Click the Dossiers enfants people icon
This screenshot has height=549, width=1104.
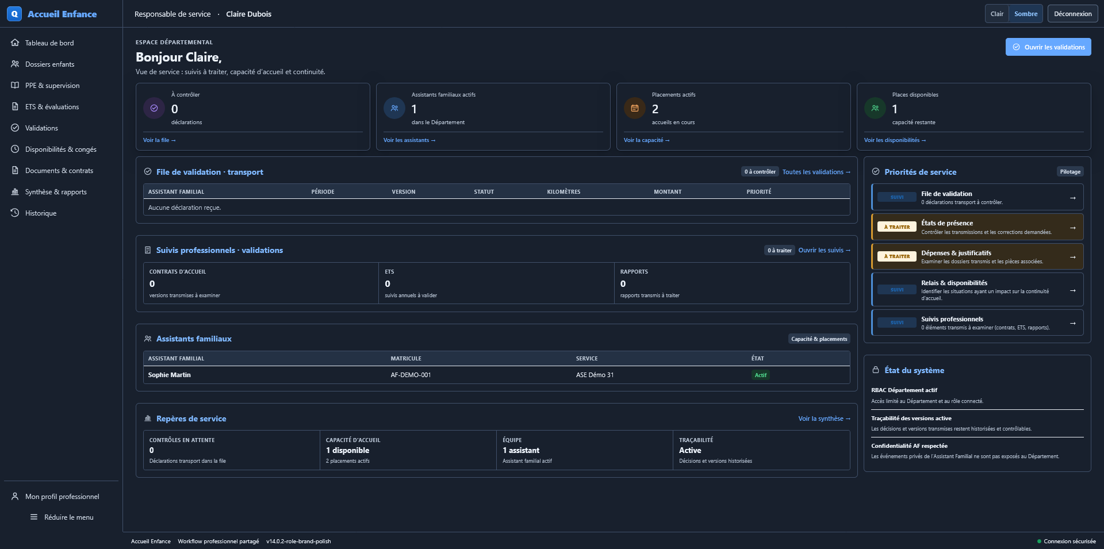15,64
